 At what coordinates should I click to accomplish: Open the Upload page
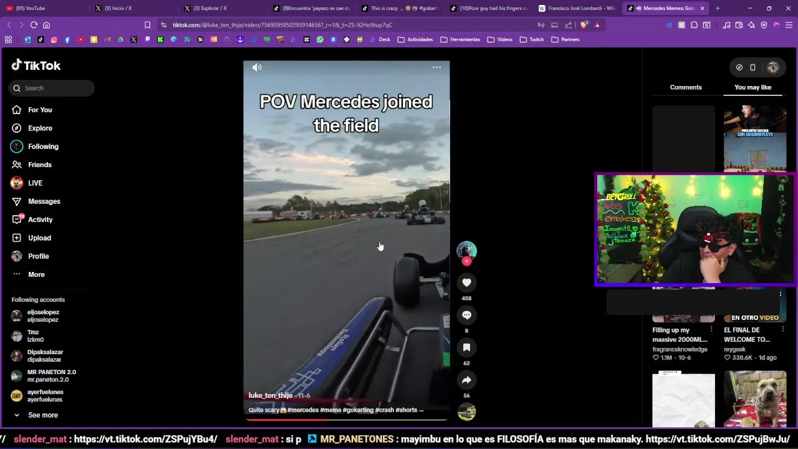click(31, 238)
